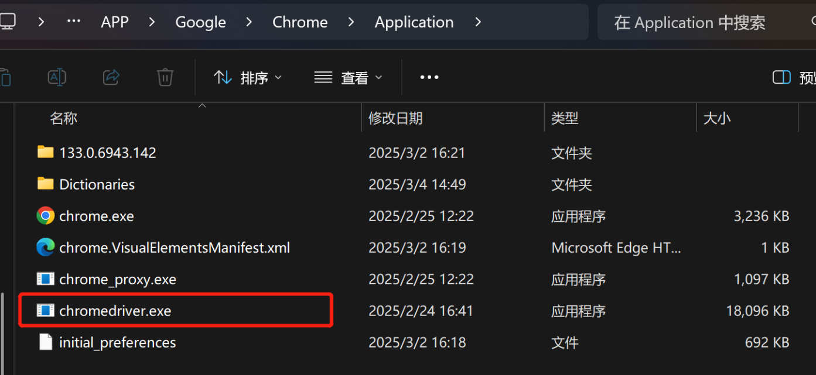
Task: Toggle the 预览 preview pane
Action: pos(781,77)
